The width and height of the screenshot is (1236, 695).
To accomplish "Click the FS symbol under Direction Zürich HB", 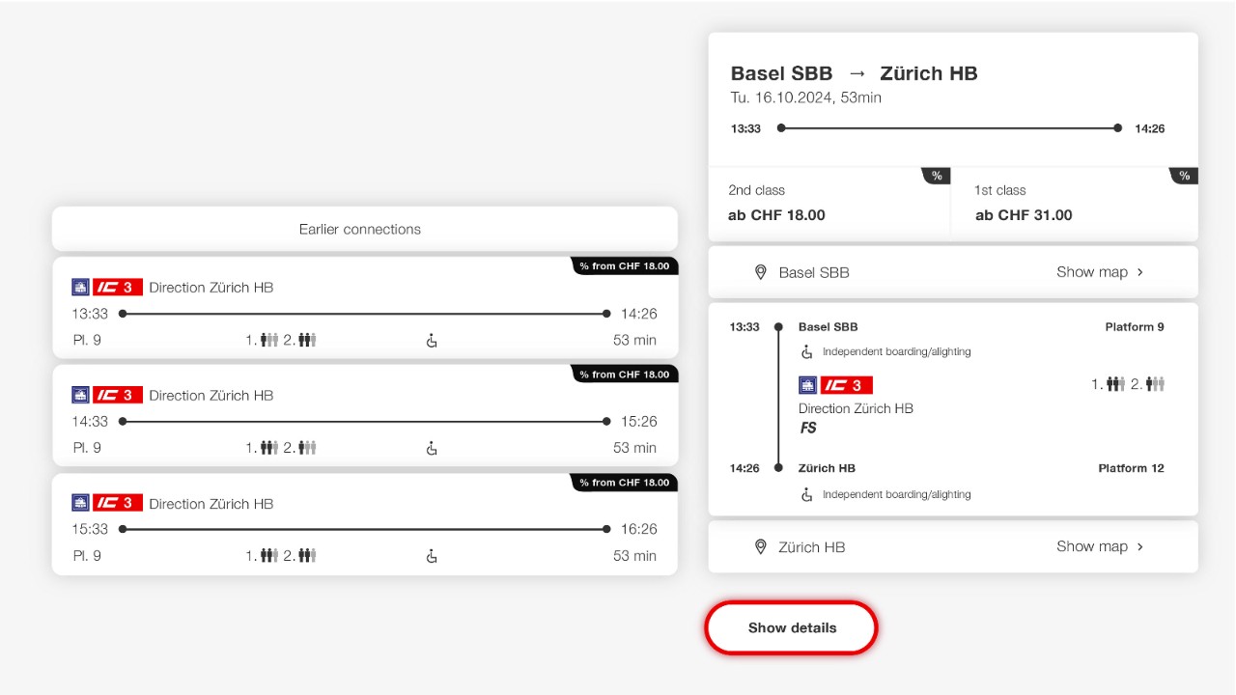I will (808, 428).
